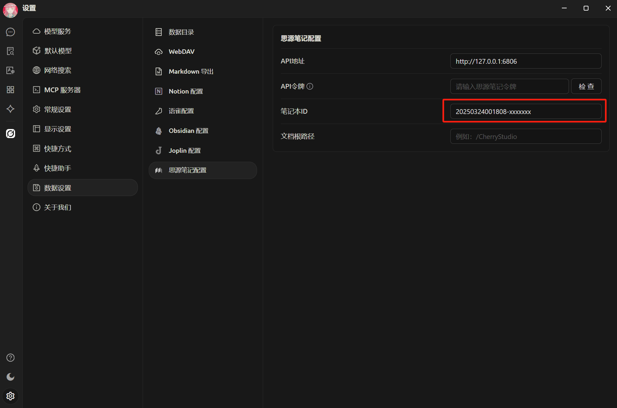Click the API令牌 input field
This screenshot has height=408, width=617.
tap(509, 86)
